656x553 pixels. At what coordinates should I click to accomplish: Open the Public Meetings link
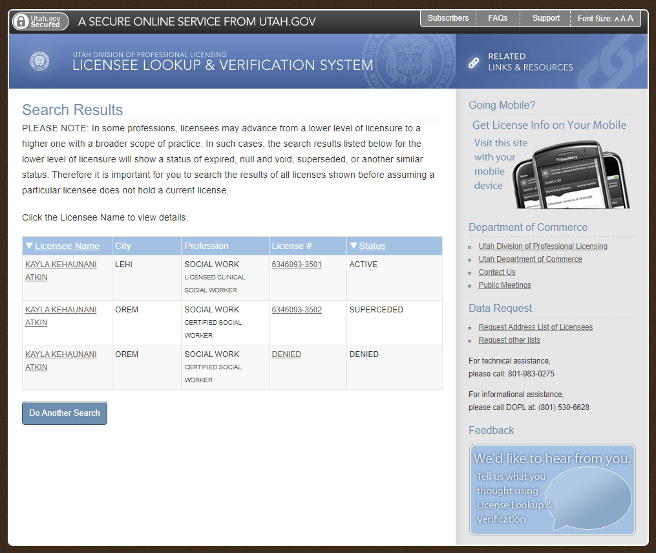click(504, 285)
